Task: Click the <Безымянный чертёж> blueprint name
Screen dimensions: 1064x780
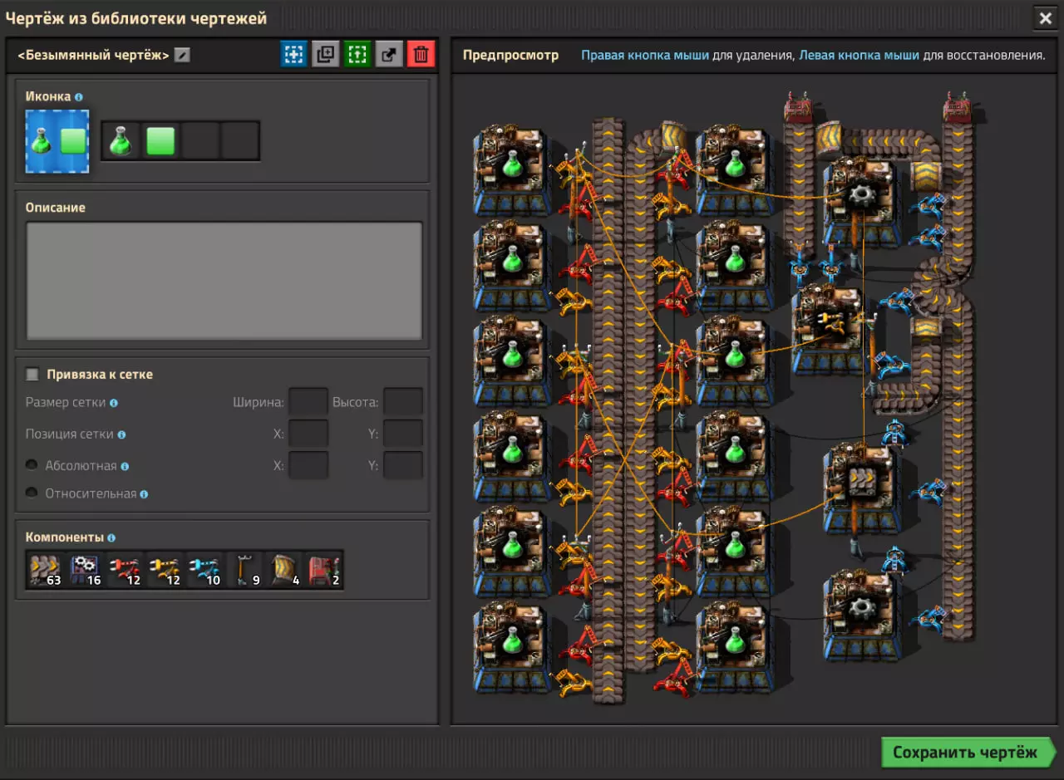Action: (x=93, y=56)
